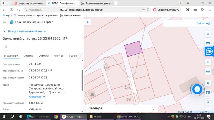214x120 pixels.
Task: Open the ГАС Управление bookmark
Action: tap(47, 16)
